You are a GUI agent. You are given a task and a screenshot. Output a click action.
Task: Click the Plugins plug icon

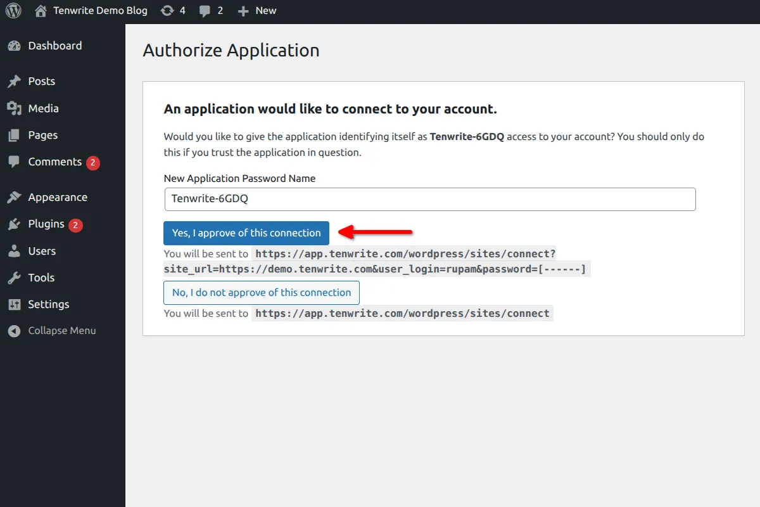pos(14,224)
